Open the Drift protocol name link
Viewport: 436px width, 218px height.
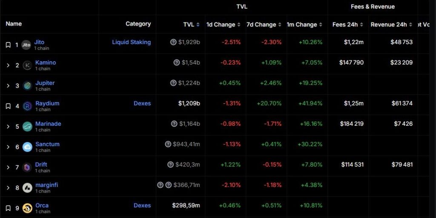point(41,164)
